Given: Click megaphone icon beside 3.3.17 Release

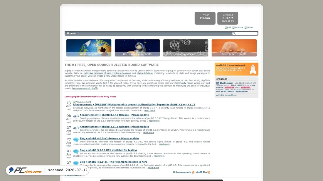Looking at the screenshot, I should [x=76, y=116].
